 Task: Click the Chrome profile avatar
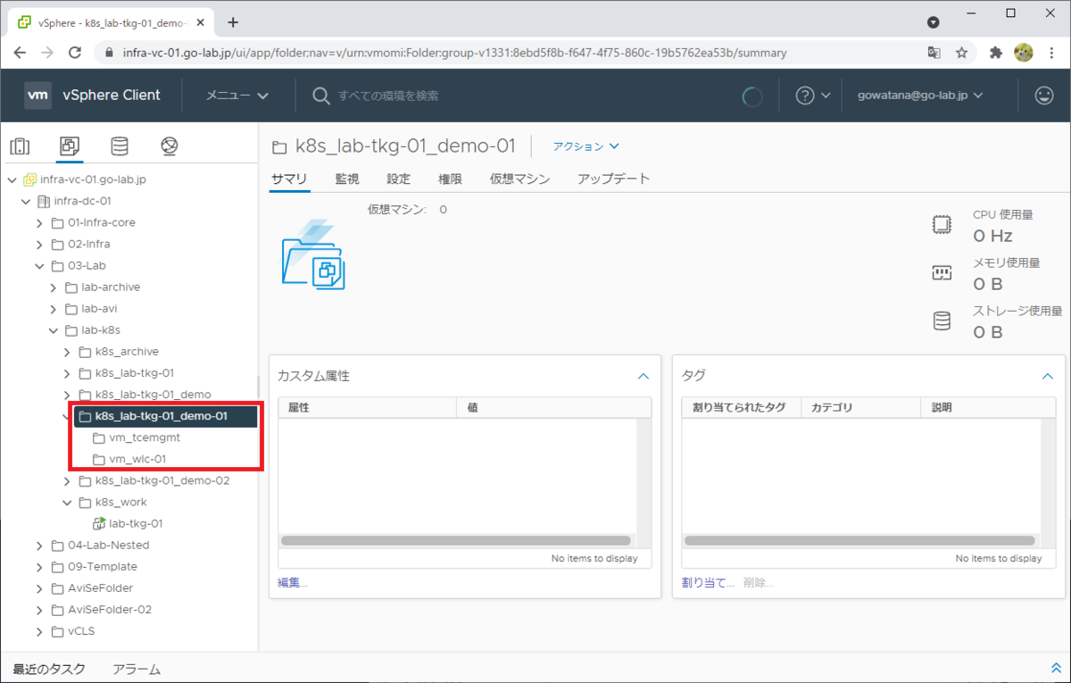(1024, 53)
